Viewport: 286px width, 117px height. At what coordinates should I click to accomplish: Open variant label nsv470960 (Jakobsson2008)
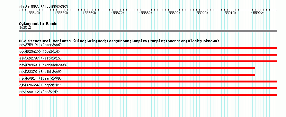click(43, 65)
